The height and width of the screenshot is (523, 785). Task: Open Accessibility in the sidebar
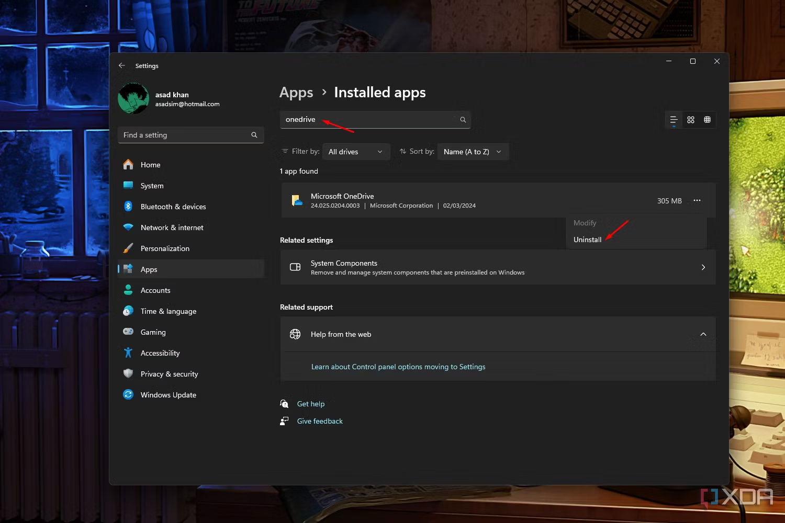(191, 353)
